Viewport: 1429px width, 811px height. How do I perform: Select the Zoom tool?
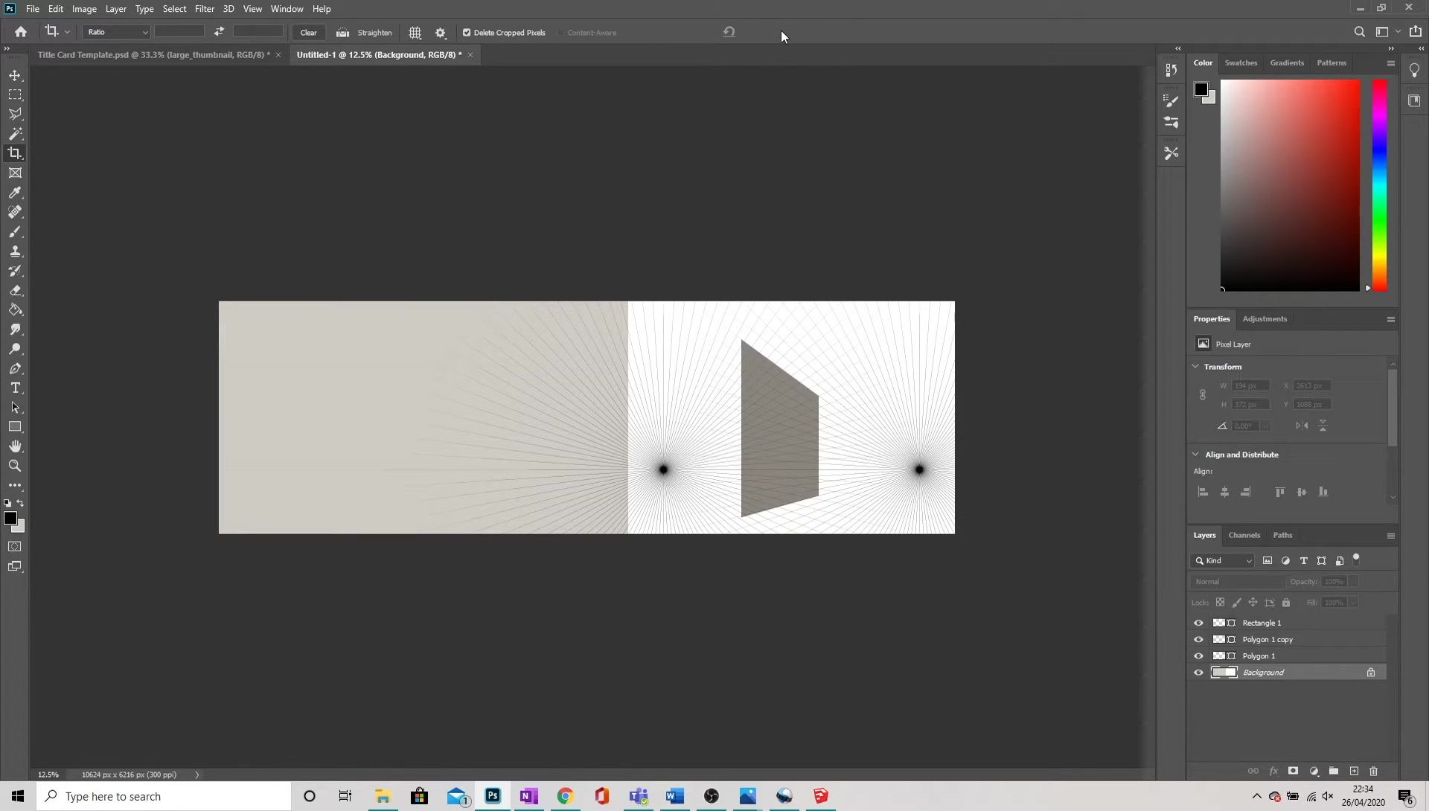click(15, 466)
